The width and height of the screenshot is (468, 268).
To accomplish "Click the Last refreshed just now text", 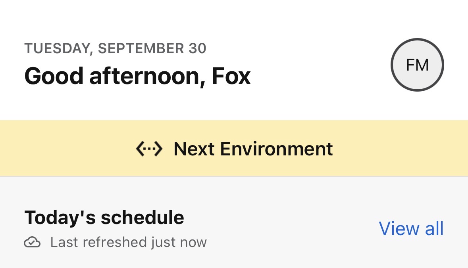I will point(128,242).
